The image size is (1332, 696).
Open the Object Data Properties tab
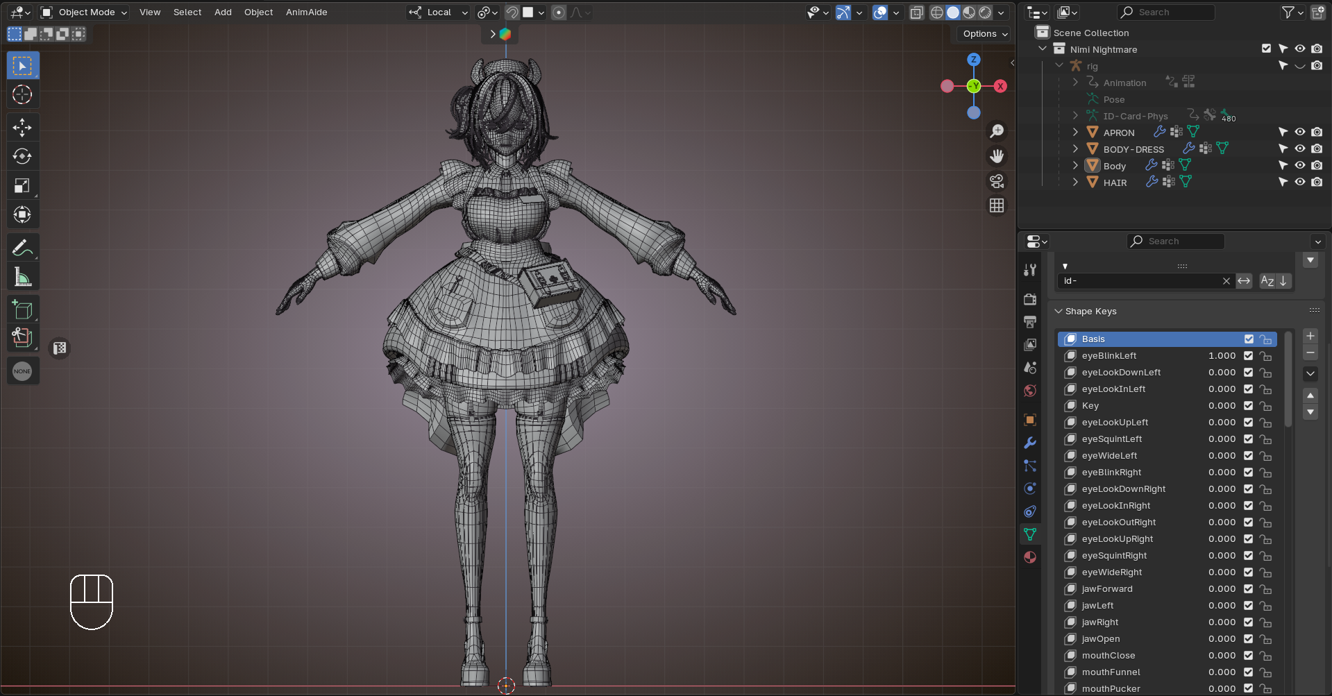(x=1030, y=534)
